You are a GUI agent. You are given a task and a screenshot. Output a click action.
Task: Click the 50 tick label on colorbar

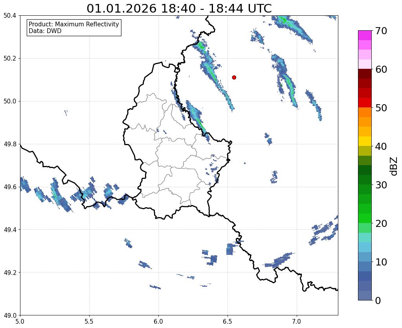pyautogui.click(x=381, y=108)
